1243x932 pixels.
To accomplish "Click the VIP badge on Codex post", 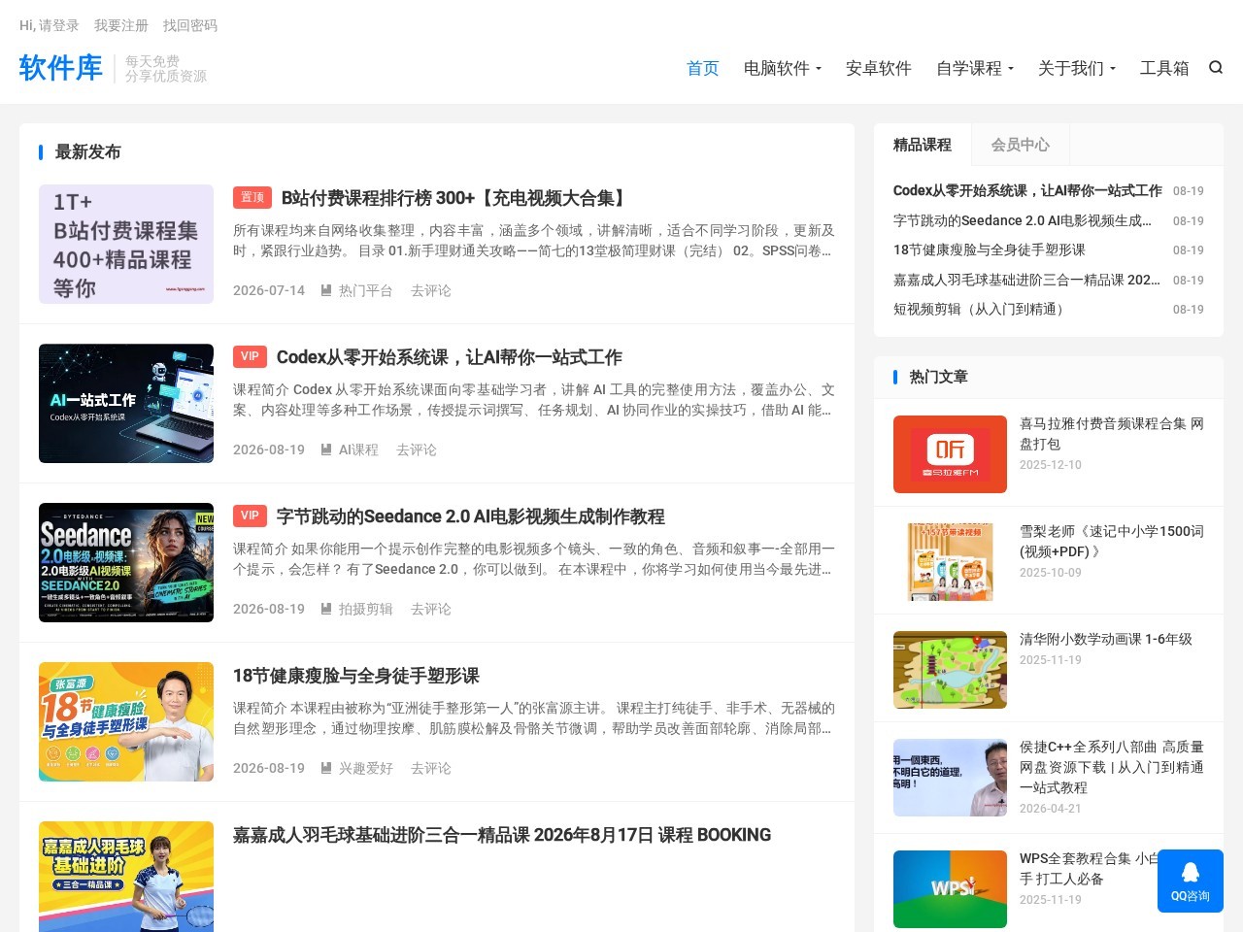I will point(250,356).
